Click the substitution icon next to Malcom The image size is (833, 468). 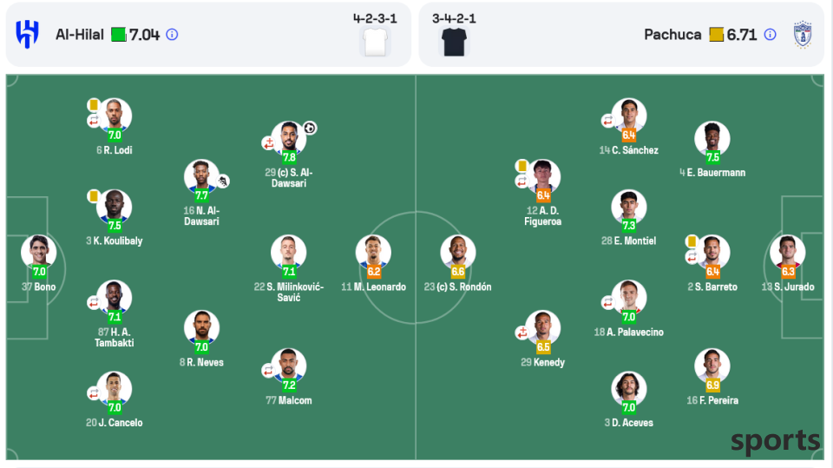[268, 370]
